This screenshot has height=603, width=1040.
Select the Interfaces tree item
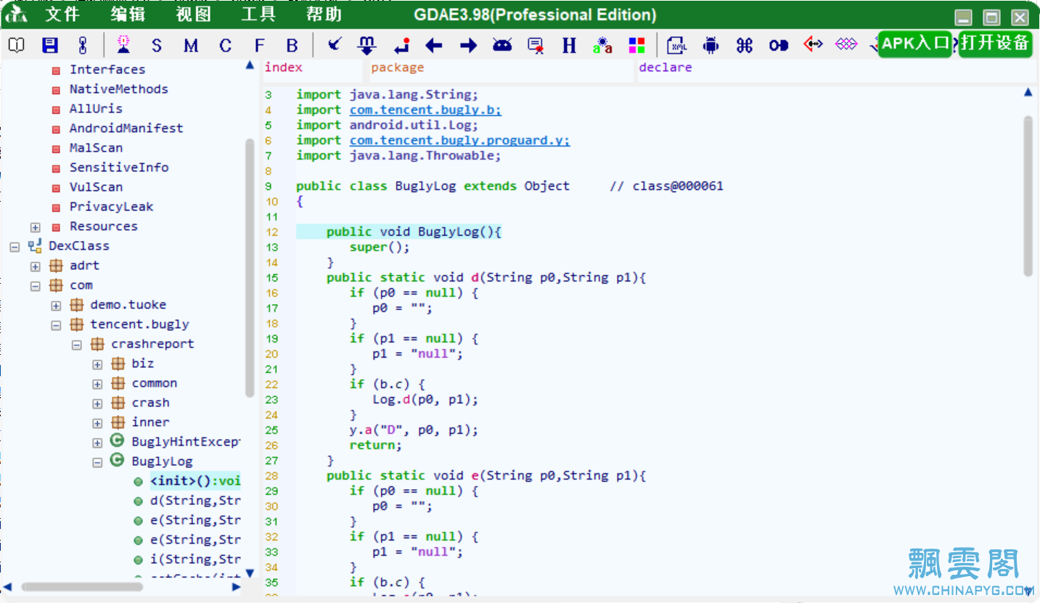[107, 70]
